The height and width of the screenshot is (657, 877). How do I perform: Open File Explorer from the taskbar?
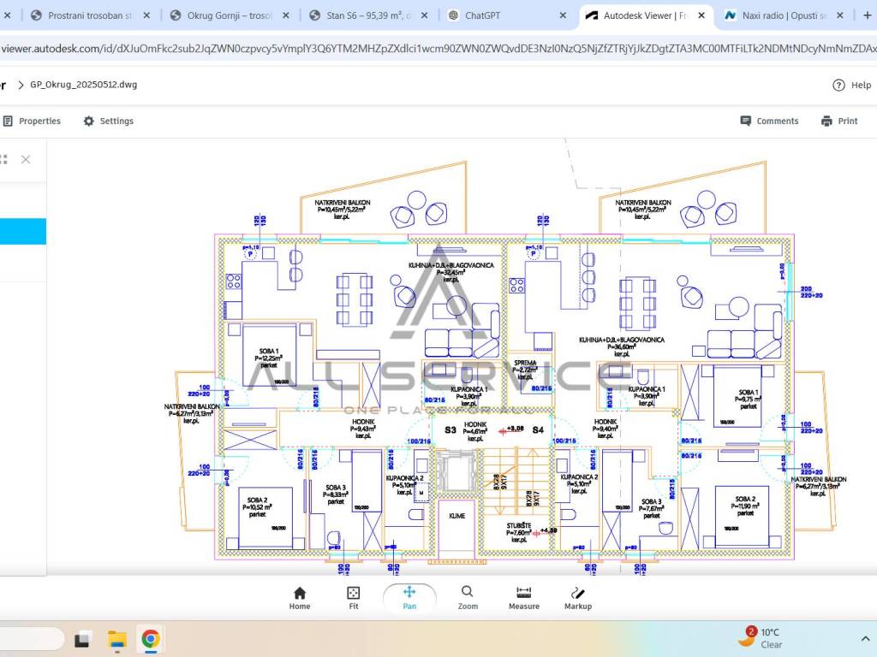116,638
